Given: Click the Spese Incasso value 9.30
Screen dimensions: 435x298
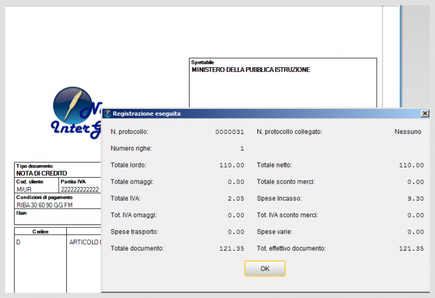Looking at the screenshot, I should (x=415, y=199).
